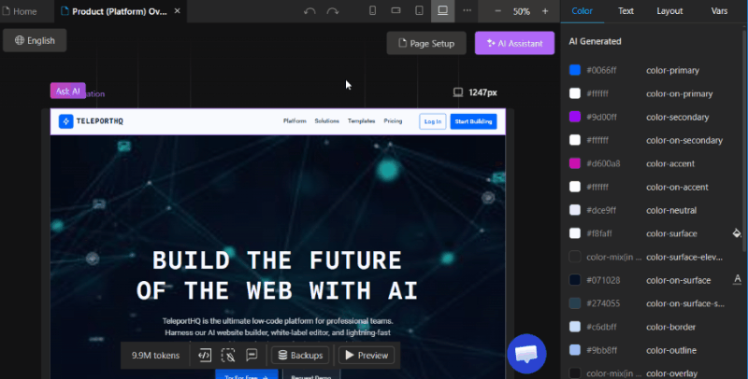Switch to the Text tab
Screen dimensions: 748x379
(626, 11)
